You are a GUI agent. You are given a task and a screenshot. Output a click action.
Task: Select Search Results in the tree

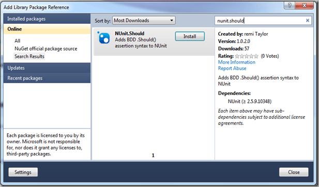click(29, 56)
